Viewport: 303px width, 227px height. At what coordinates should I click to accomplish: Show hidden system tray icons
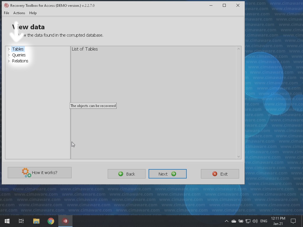[226, 221]
